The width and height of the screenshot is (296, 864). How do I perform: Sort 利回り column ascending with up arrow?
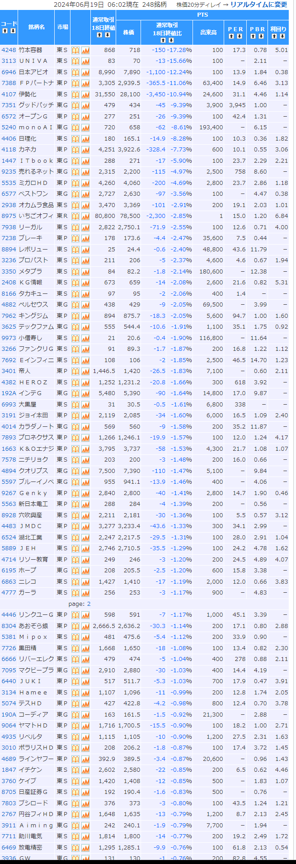click(x=274, y=37)
